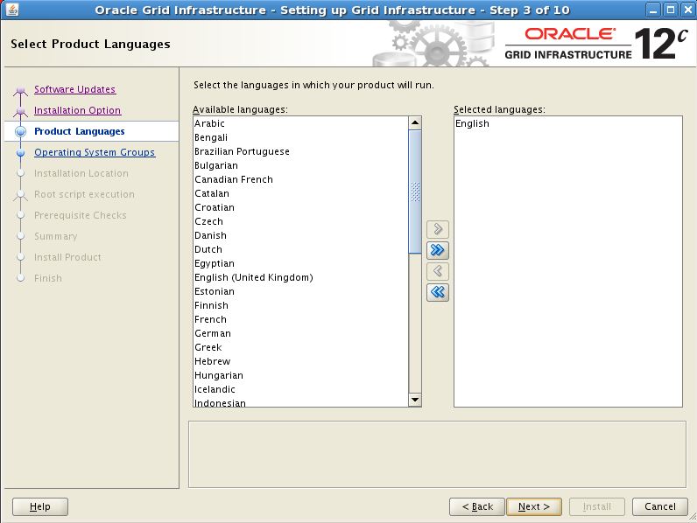This screenshot has height=523, width=697.
Task: Click the Installation Location step label
Action: [81, 173]
